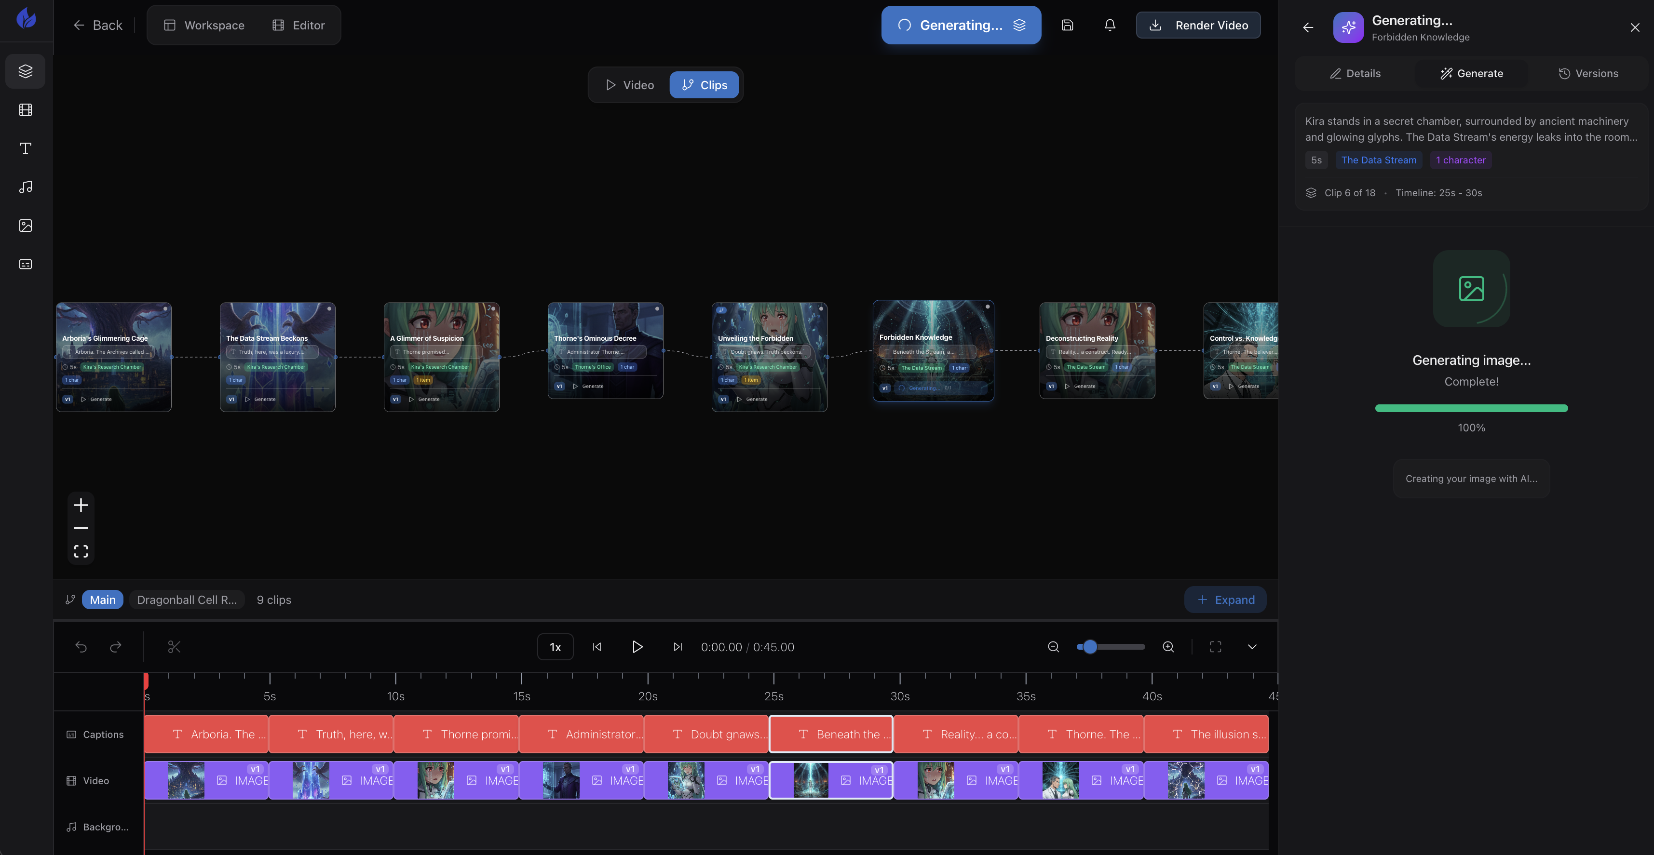Screen dimensions: 1654x855
Task: Switch to Clips view mode
Action: coord(705,85)
